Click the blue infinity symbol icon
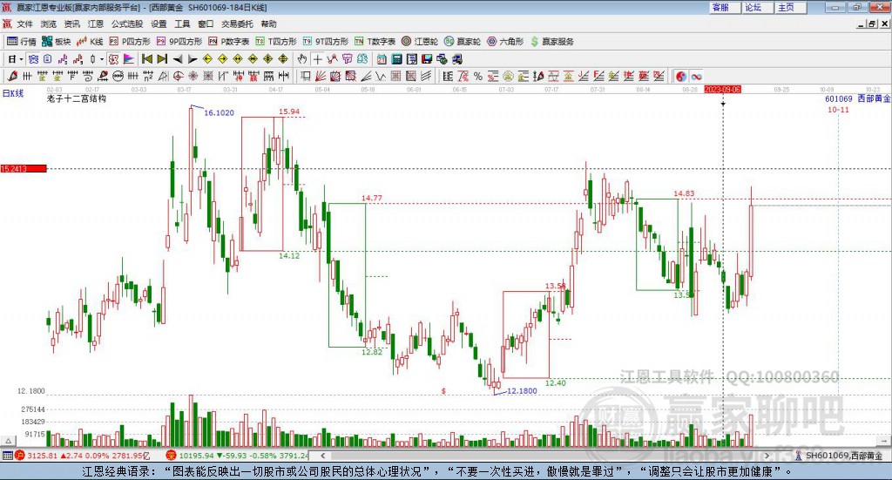892x480 pixels. click(696, 76)
